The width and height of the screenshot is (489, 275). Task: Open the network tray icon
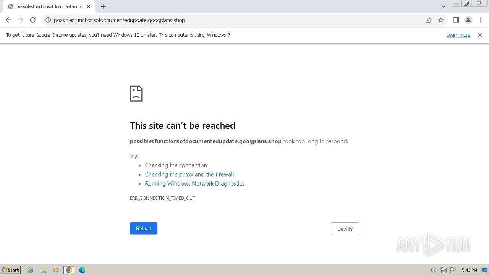coord(444,270)
